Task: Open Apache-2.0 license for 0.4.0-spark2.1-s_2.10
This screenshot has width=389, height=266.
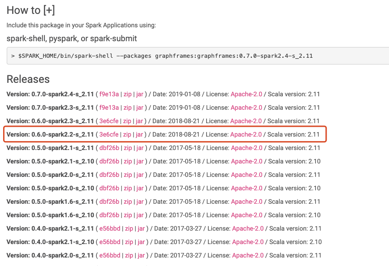Action: [248, 242]
